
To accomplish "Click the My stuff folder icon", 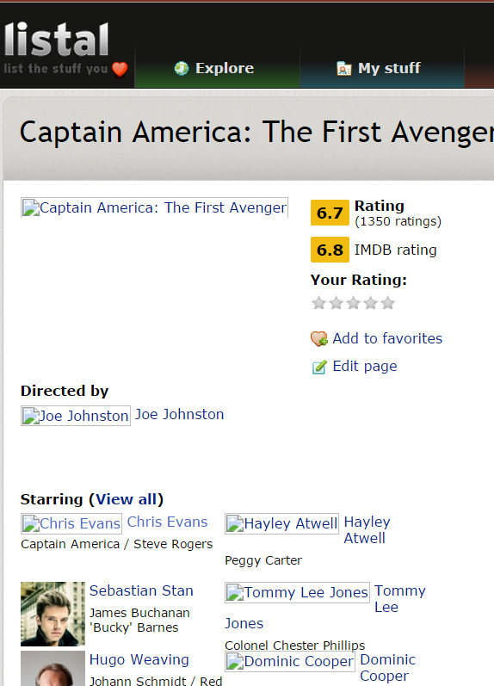I will (344, 68).
